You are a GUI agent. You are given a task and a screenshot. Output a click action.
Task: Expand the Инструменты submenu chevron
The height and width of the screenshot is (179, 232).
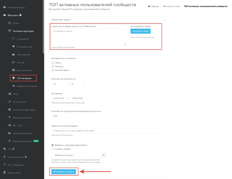[x=40, y=101]
